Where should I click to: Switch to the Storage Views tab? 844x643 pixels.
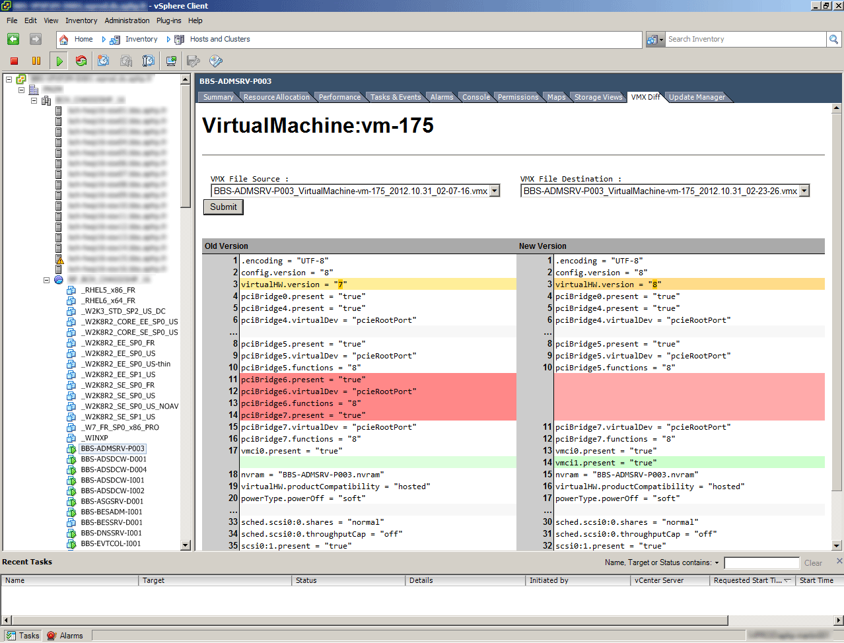click(598, 97)
